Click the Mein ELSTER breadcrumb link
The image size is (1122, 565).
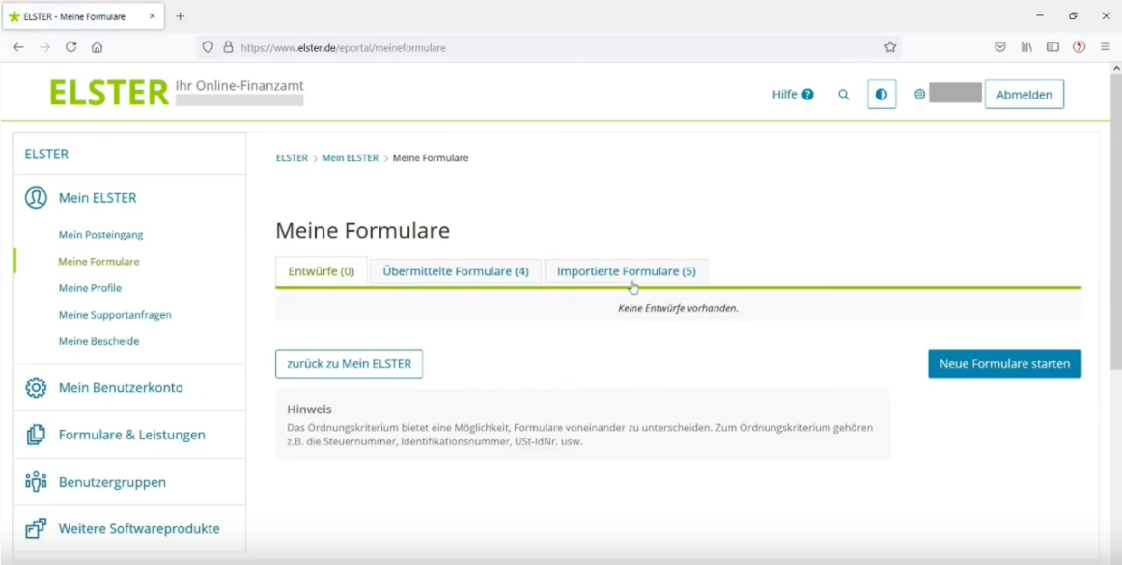coord(350,158)
